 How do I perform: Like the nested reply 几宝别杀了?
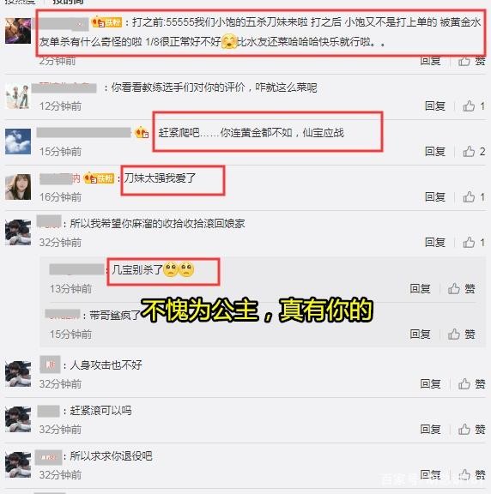click(461, 288)
